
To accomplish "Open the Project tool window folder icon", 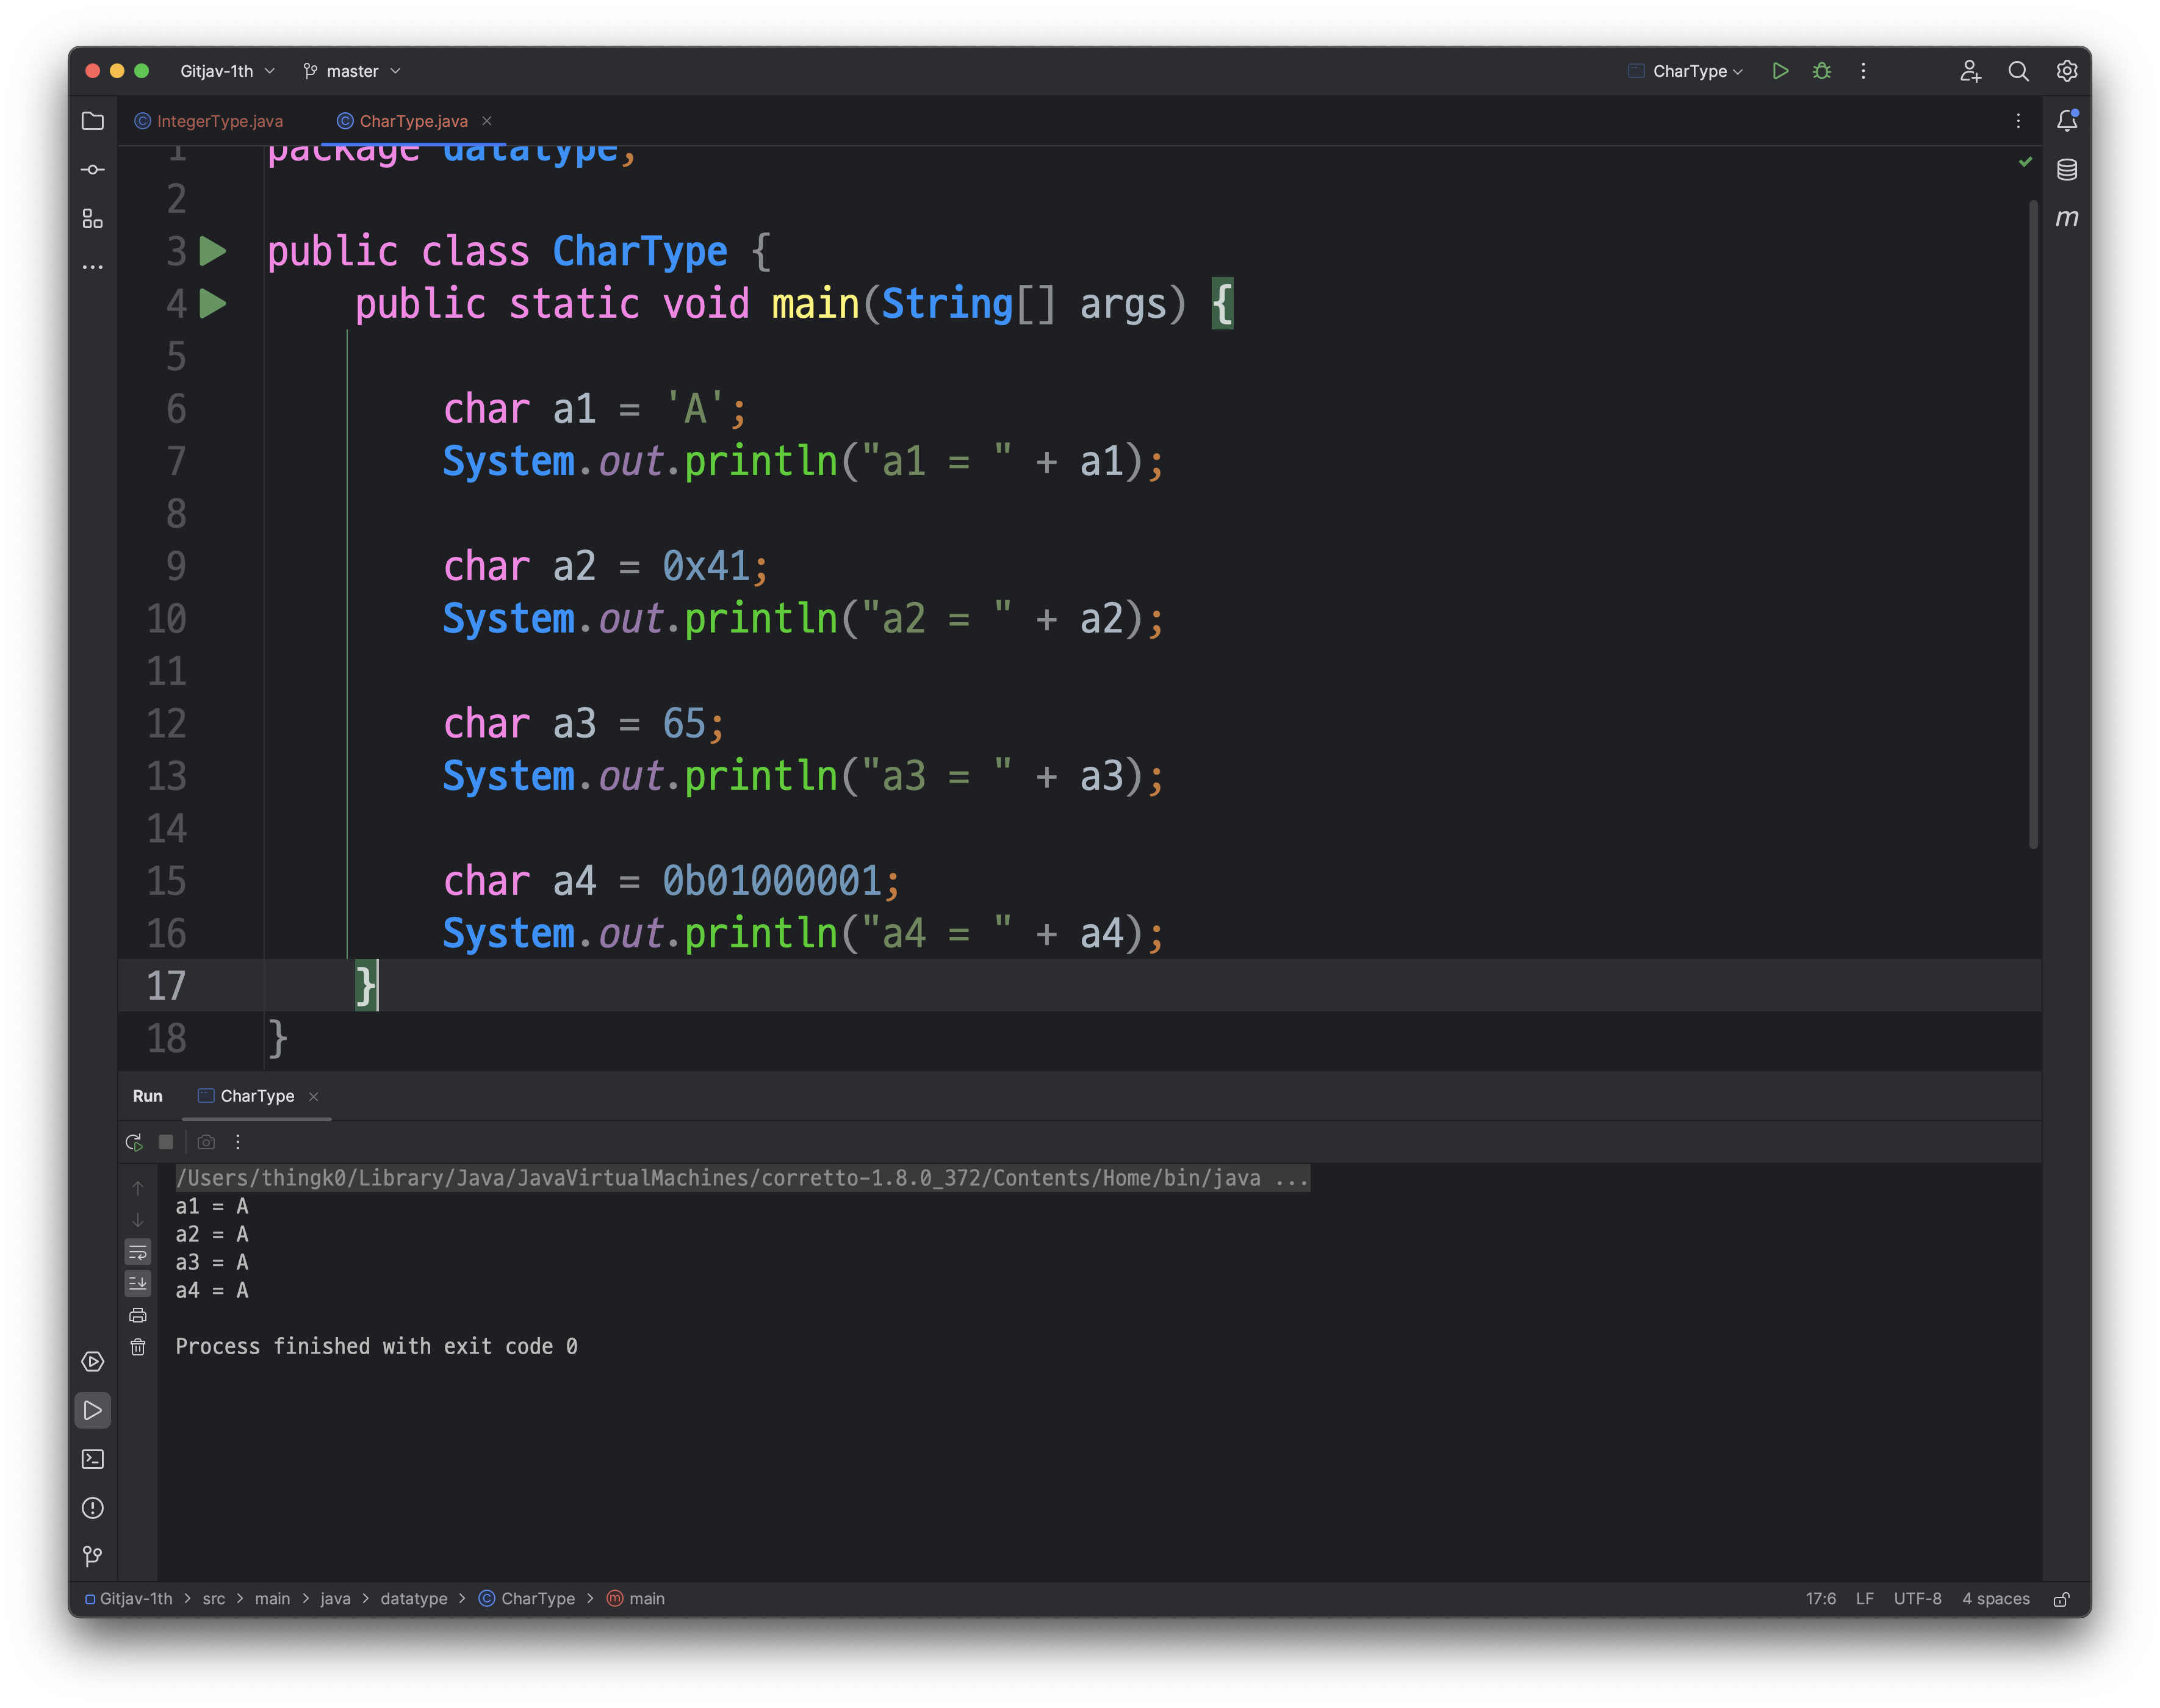I will [x=92, y=121].
